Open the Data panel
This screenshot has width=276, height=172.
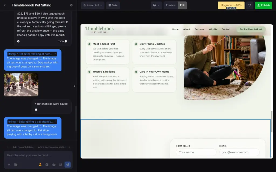(113, 5)
